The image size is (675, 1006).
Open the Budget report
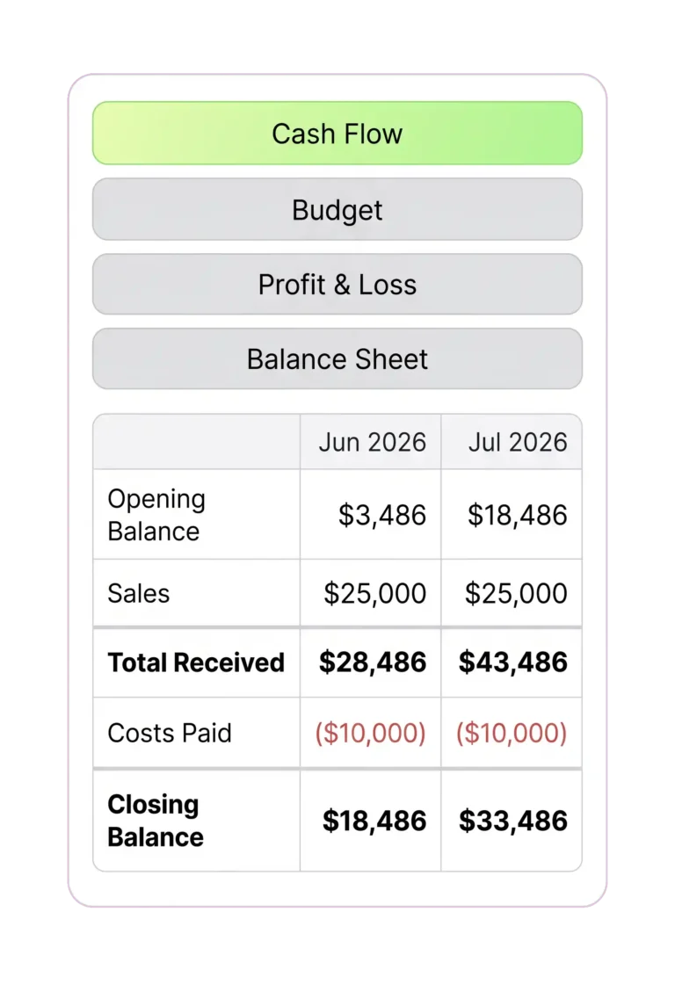tap(337, 210)
